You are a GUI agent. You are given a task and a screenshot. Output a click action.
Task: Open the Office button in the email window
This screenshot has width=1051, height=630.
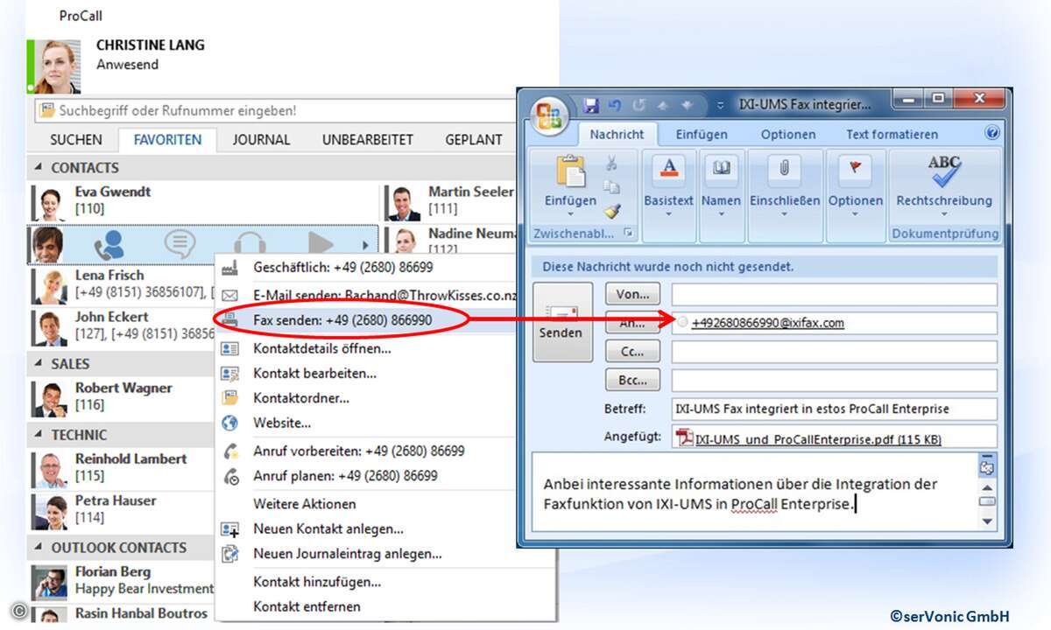(549, 117)
